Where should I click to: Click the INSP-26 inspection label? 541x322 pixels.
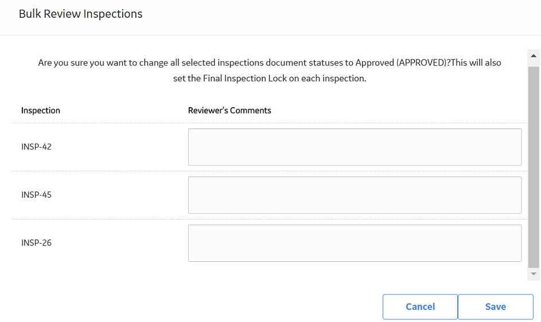click(36, 243)
